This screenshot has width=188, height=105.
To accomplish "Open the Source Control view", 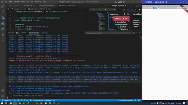I will [3, 17].
